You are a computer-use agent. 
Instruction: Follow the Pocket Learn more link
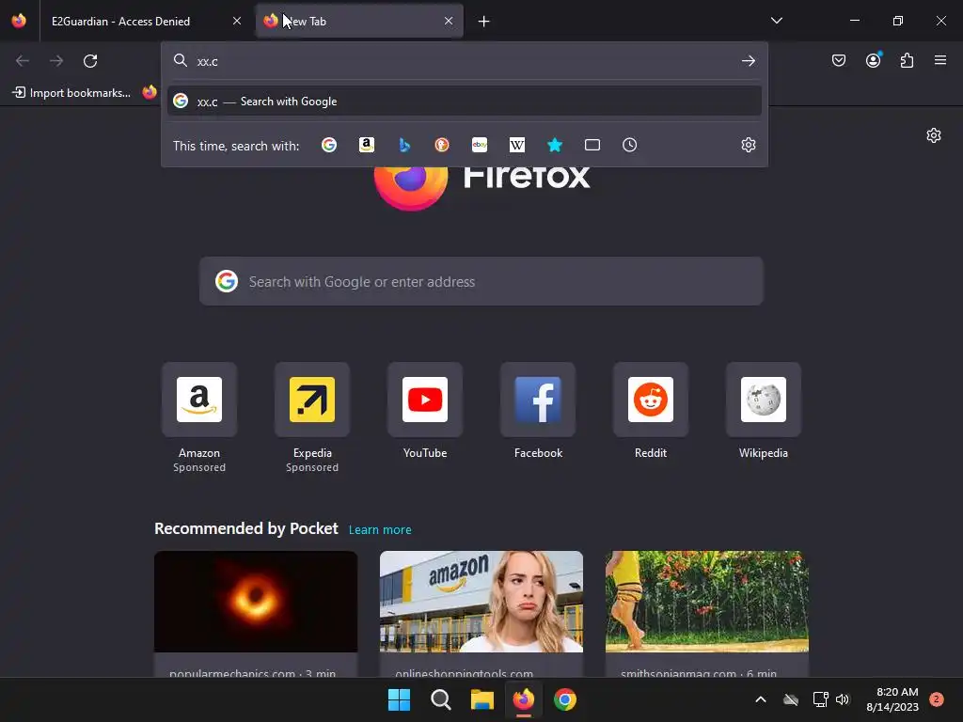click(x=380, y=529)
